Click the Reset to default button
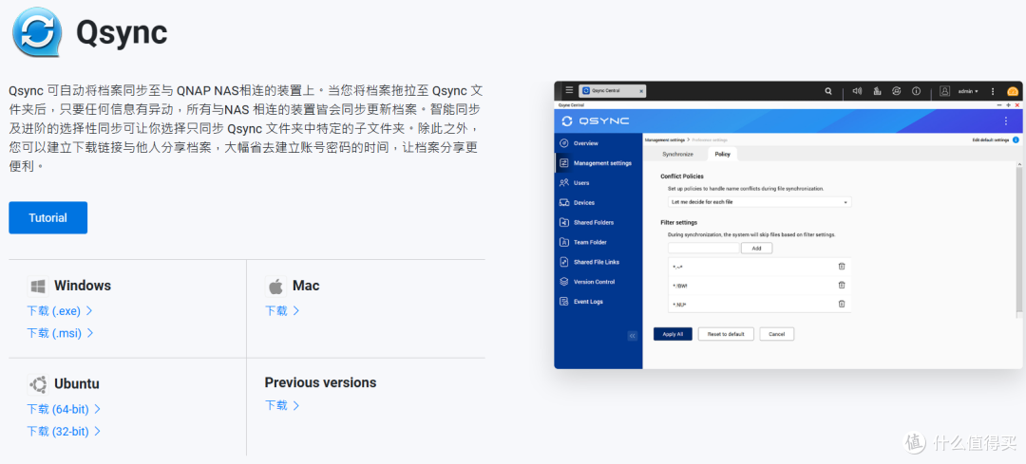Viewport: 1026px width, 464px height. (x=726, y=334)
